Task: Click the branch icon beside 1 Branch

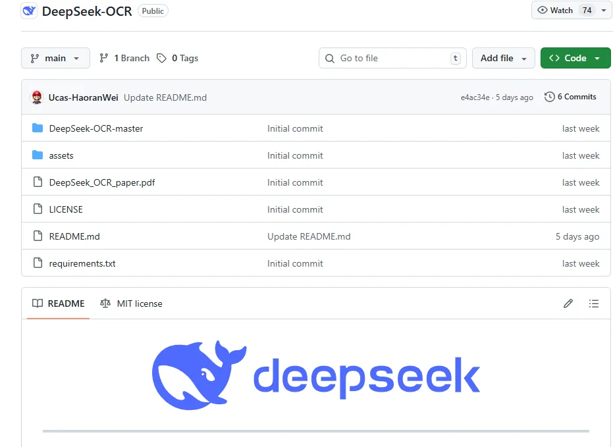Action: click(x=103, y=58)
